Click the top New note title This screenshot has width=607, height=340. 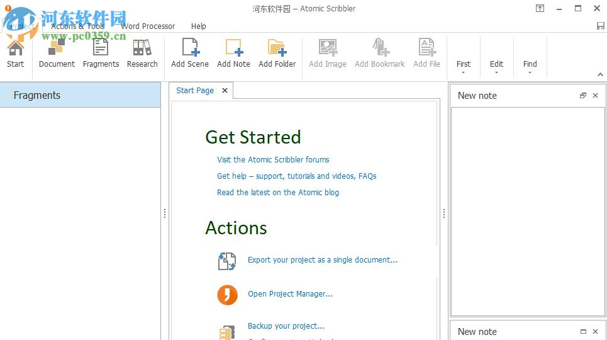click(477, 95)
